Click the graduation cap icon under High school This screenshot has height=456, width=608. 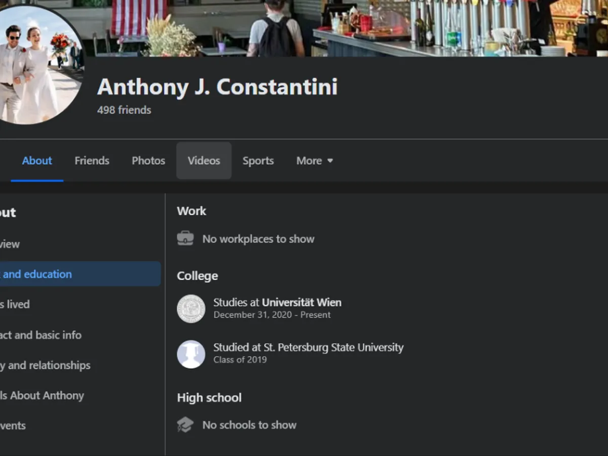point(185,425)
